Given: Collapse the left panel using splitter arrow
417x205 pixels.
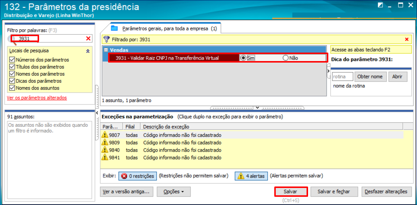Looking at the screenshot, I should [x=97, y=113].
